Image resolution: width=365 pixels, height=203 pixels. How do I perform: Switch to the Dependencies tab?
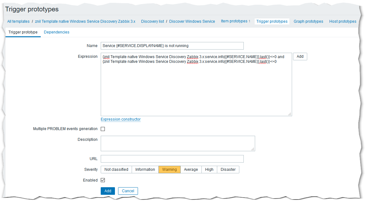tap(57, 32)
